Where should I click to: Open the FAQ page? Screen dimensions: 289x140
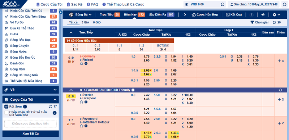point(92,4)
